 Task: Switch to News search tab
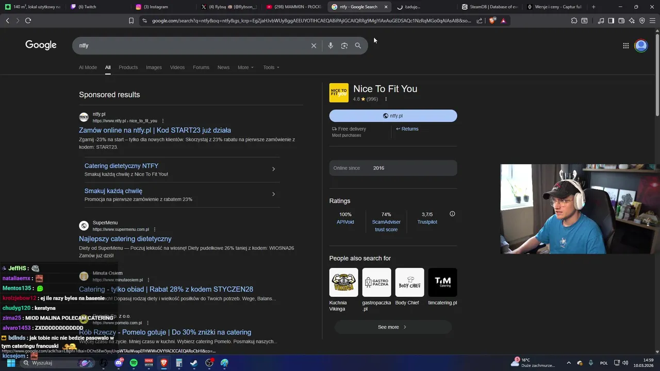point(223,68)
